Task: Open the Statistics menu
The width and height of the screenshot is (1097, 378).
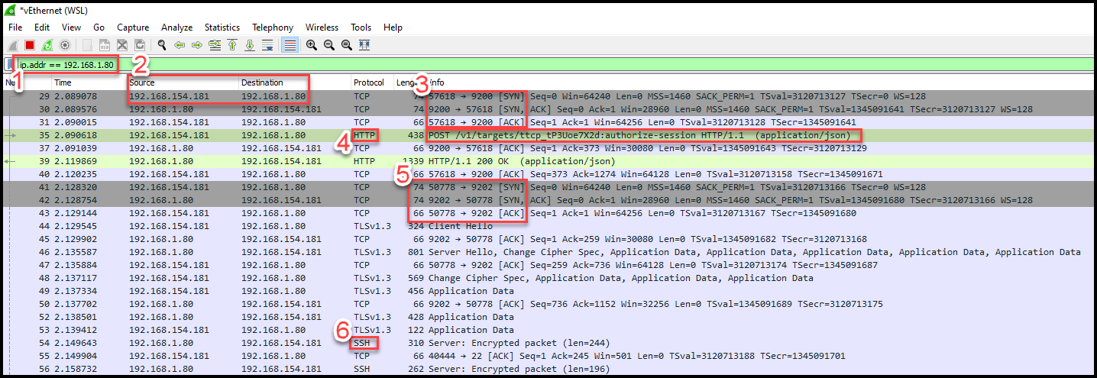Action: [222, 27]
